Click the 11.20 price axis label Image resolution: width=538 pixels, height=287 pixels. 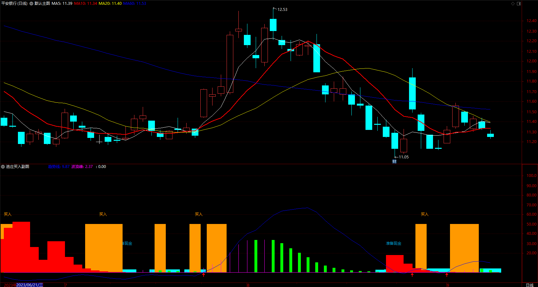(x=532, y=142)
